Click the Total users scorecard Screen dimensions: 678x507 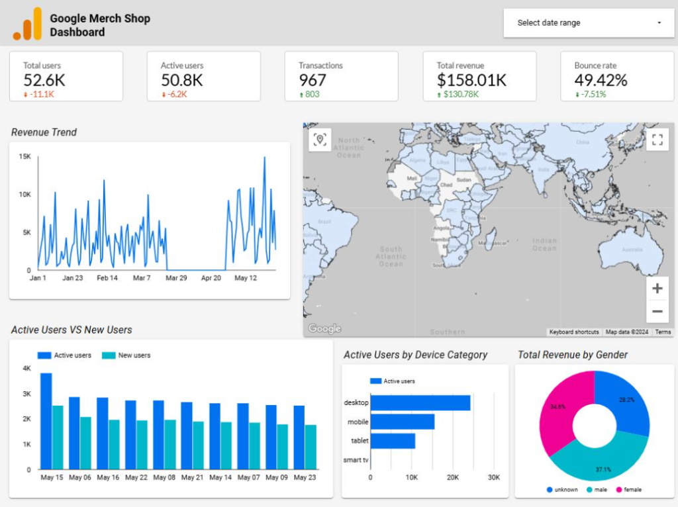[66, 77]
